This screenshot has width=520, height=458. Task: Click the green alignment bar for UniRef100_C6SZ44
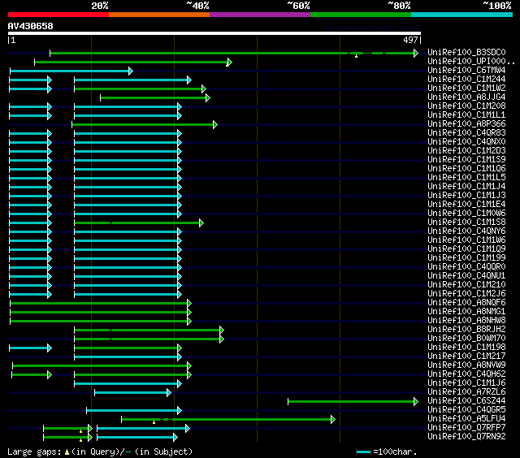(351, 401)
